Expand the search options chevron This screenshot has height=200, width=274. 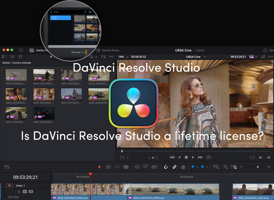click(96, 57)
